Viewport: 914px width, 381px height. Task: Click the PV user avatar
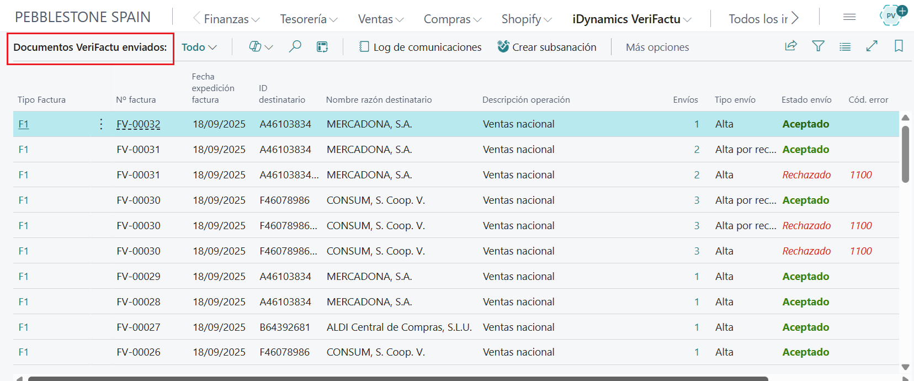pos(891,15)
